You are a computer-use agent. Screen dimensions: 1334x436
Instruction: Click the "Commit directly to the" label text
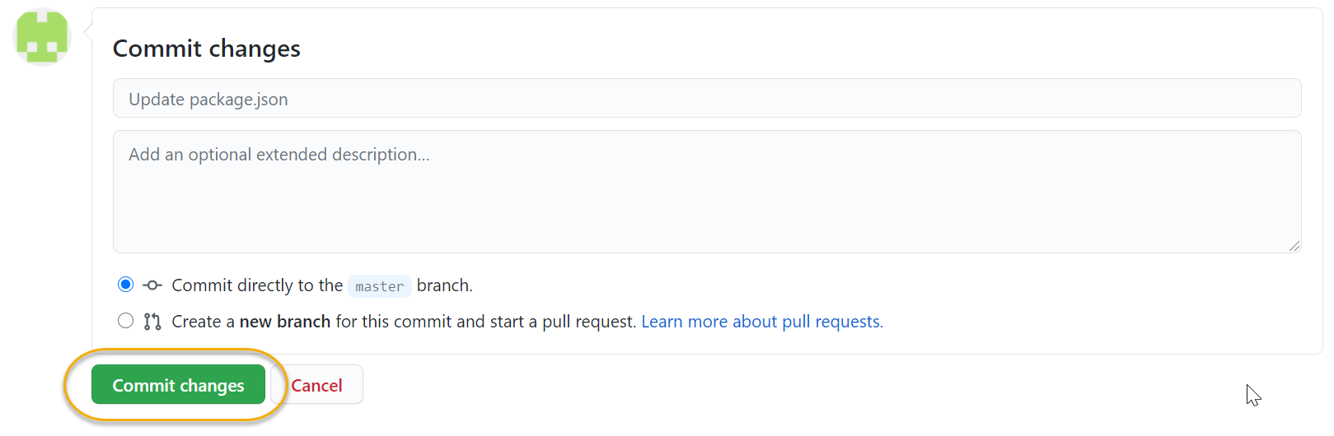(257, 285)
